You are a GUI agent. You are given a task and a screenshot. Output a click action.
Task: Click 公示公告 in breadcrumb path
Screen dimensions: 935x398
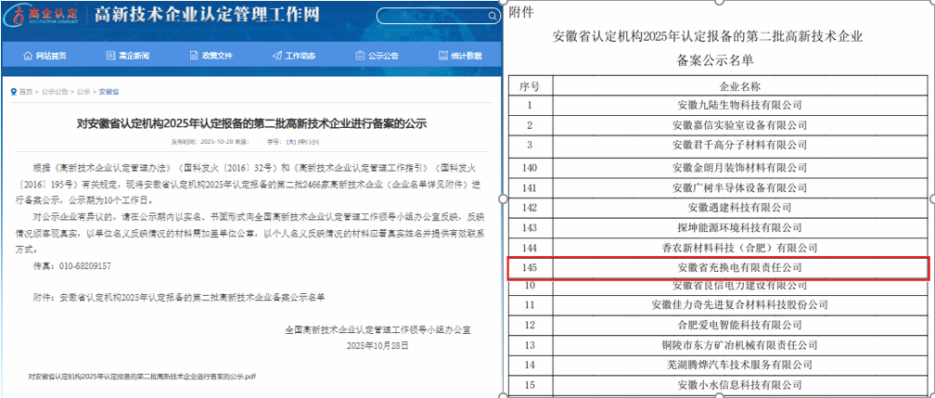[x=55, y=92]
